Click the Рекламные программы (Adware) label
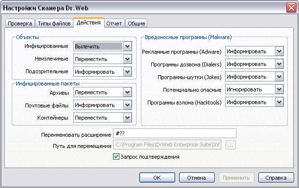 182,52
